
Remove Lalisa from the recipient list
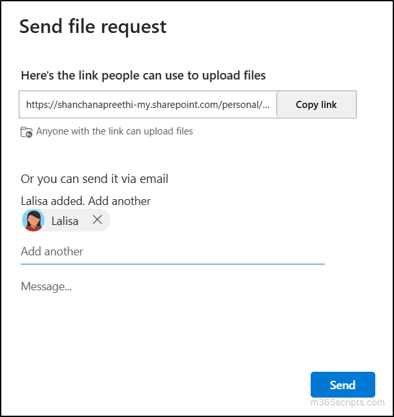click(98, 220)
